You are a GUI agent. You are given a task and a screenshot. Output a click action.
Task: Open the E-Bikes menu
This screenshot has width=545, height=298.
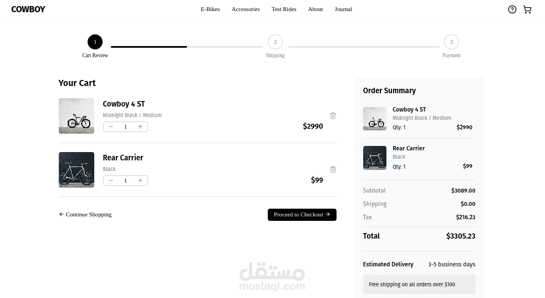tap(210, 9)
